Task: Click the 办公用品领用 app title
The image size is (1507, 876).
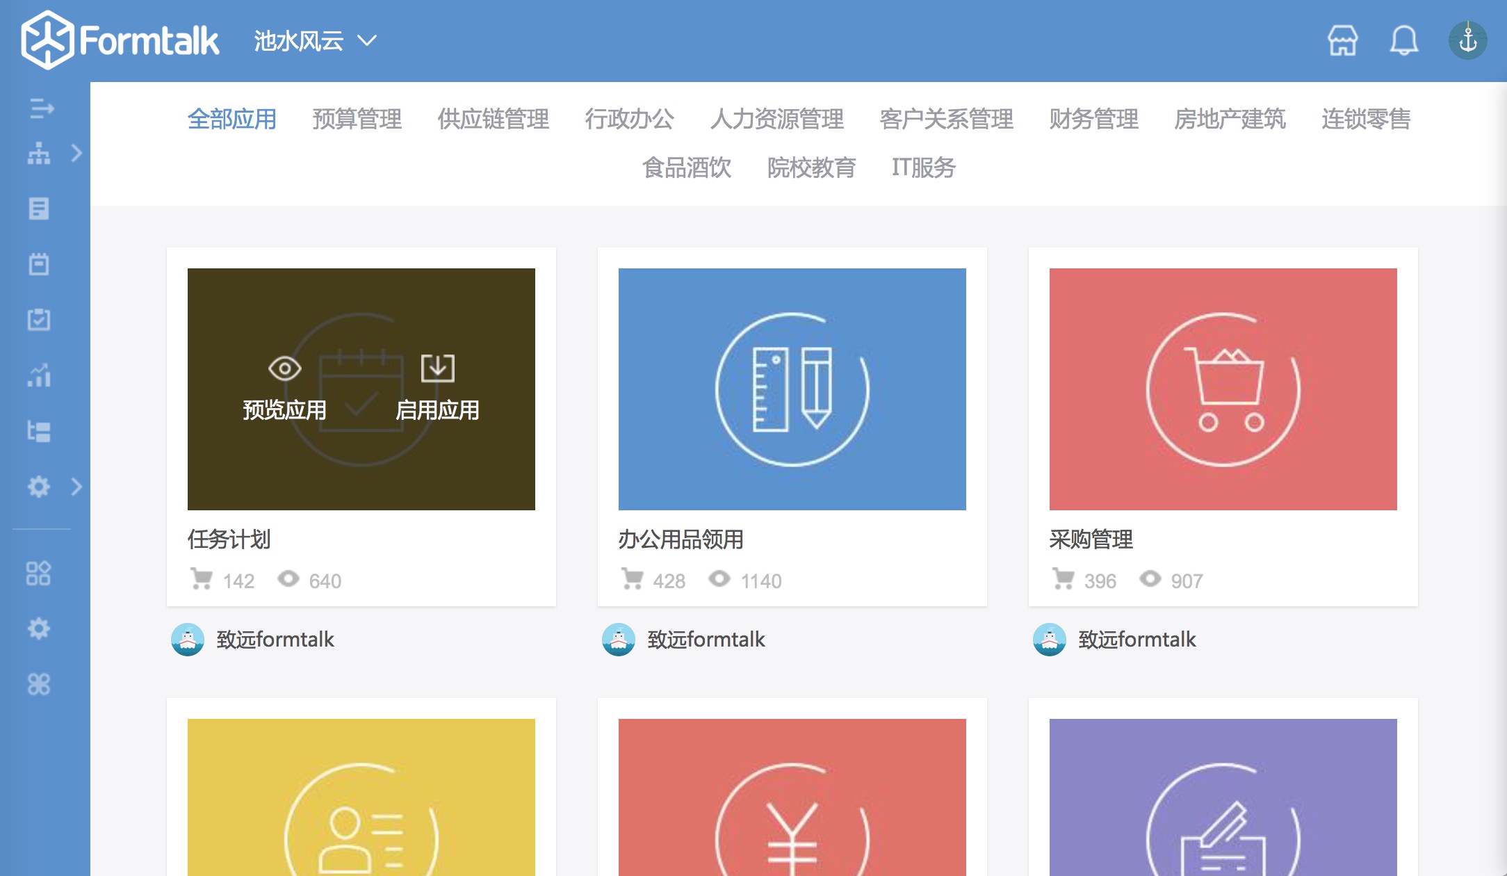Action: tap(681, 540)
